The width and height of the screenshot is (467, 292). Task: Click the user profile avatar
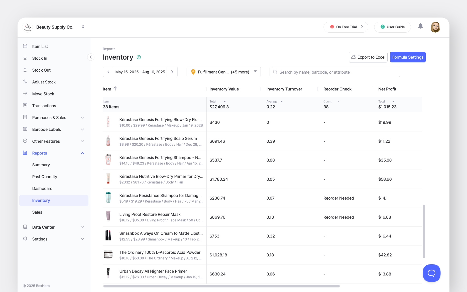(x=435, y=27)
